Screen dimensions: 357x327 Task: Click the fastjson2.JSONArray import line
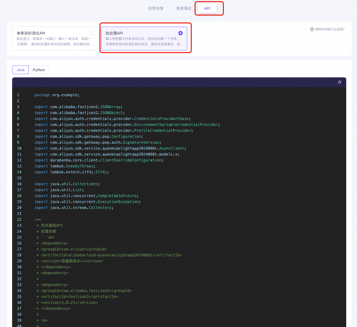(x=78, y=107)
